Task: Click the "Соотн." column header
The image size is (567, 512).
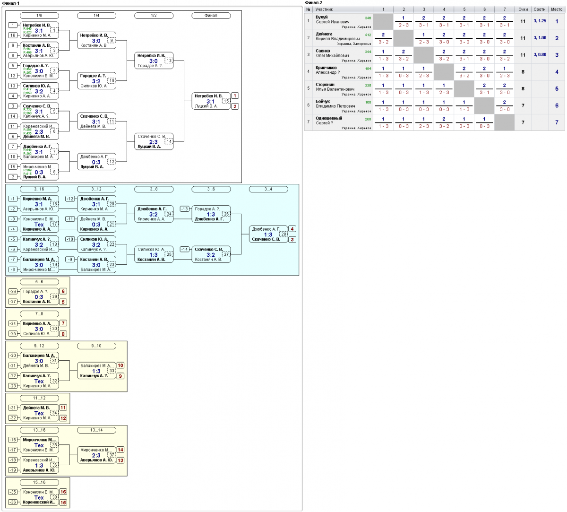Action: (x=540, y=9)
